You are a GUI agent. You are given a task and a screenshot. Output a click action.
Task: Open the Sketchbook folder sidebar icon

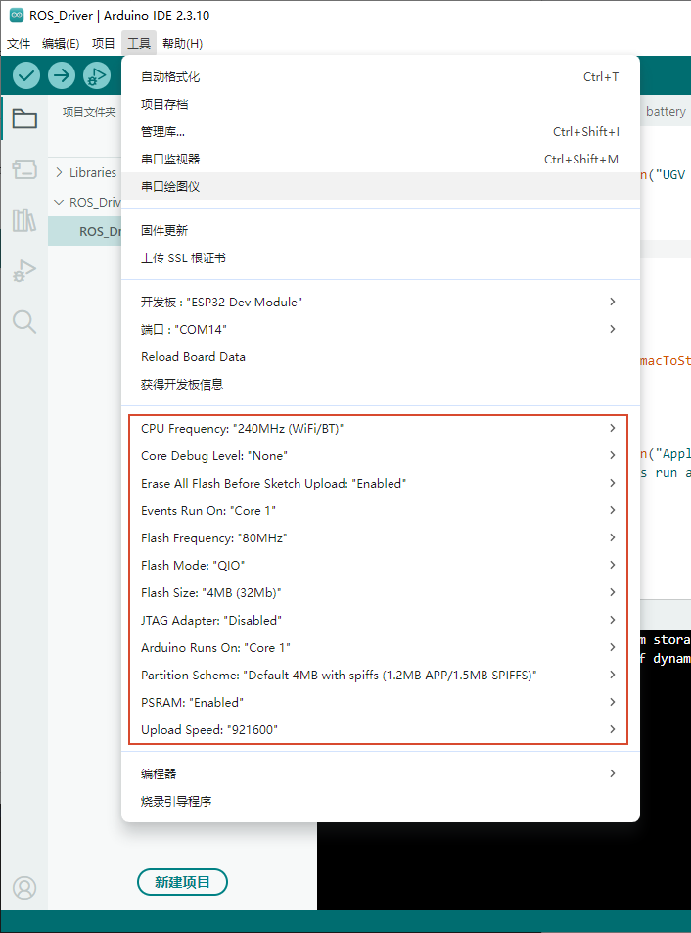[x=24, y=118]
